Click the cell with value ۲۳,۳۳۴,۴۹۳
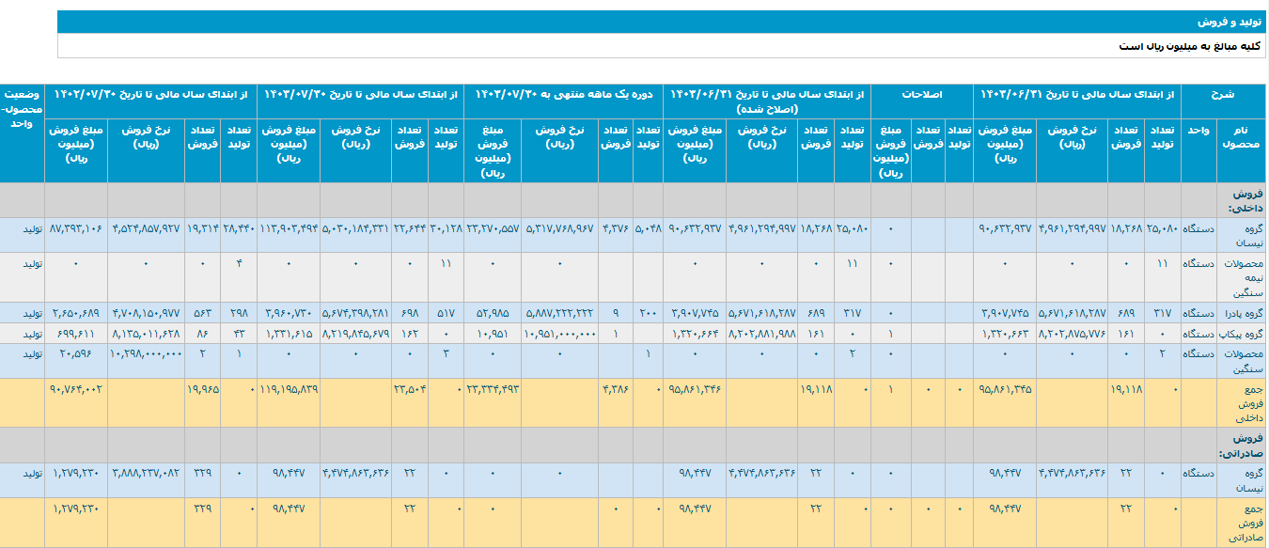Viewport: 1269px width, 548px height. 493,387
